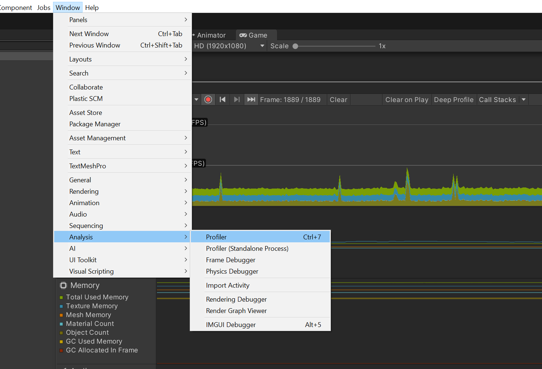Step to the next frame
Viewport: 542px width, 369px height.
click(x=237, y=100)
